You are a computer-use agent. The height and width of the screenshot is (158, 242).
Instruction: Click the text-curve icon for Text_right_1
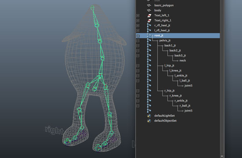click(x=149, y=21)
